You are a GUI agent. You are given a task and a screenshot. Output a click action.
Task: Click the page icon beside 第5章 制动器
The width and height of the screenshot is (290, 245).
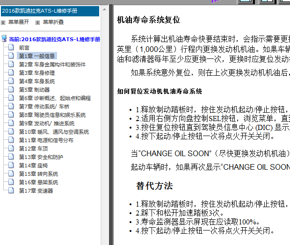pyautogui.click(x=11, y=89)
